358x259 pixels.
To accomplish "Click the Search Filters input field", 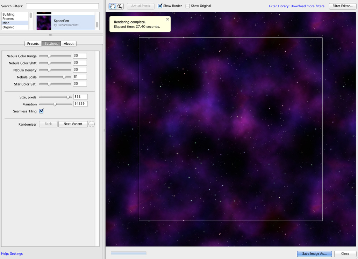I will click(62, 6).
